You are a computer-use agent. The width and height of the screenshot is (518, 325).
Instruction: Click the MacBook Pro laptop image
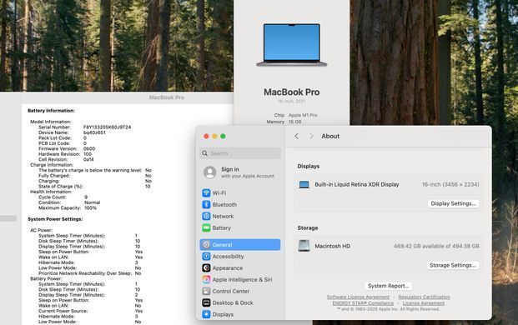point(292,44)
